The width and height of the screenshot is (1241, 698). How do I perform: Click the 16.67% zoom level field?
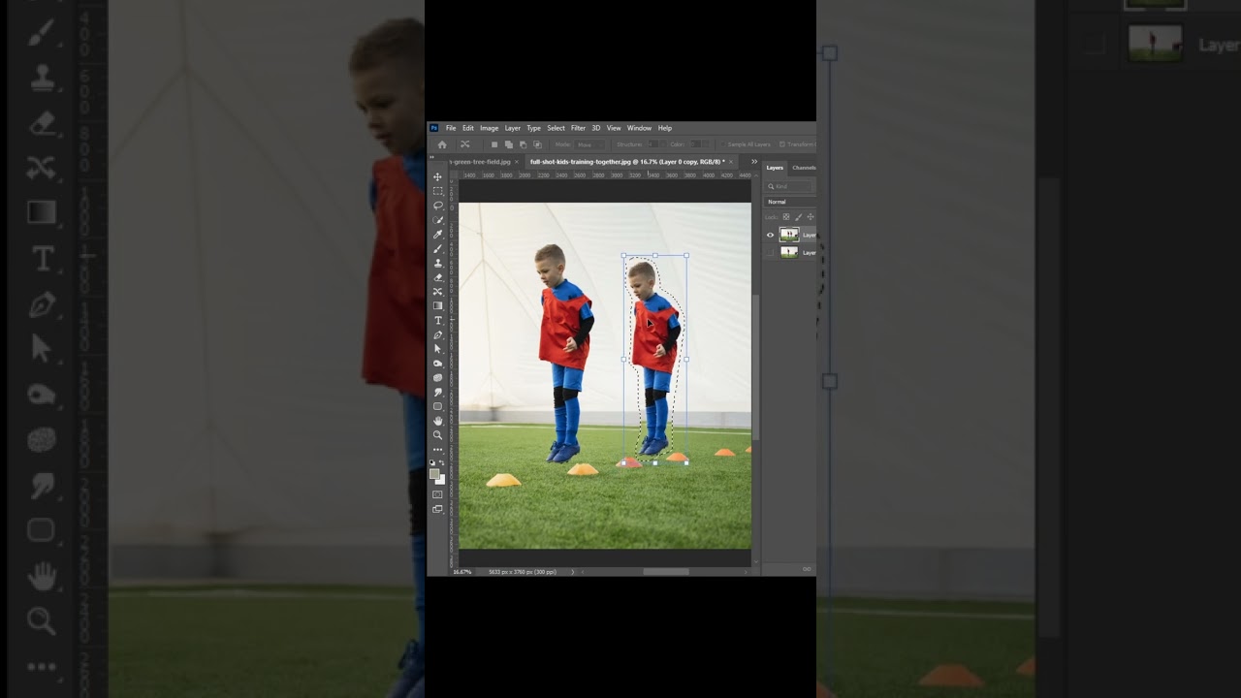[463, 572]
